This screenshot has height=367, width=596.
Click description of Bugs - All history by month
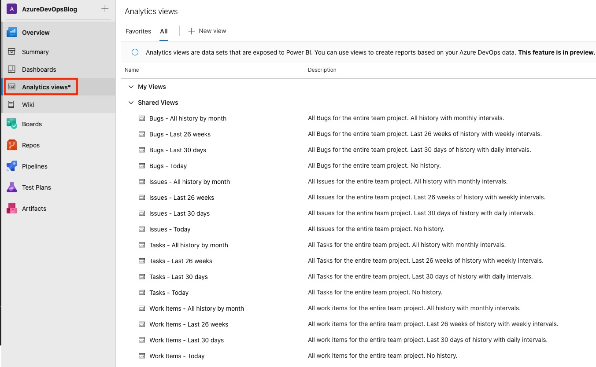pyautogui.click(x=406, y=118)
